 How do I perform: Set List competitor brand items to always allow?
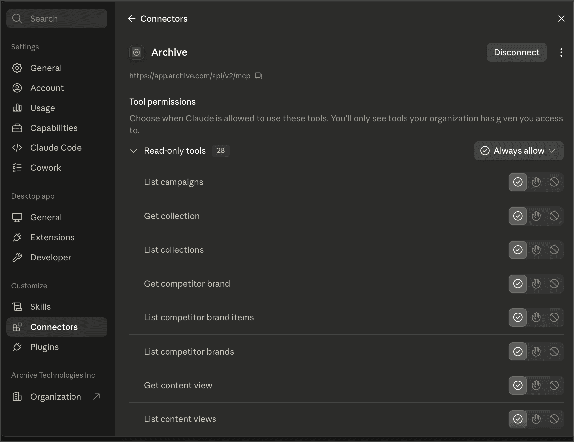518,317
